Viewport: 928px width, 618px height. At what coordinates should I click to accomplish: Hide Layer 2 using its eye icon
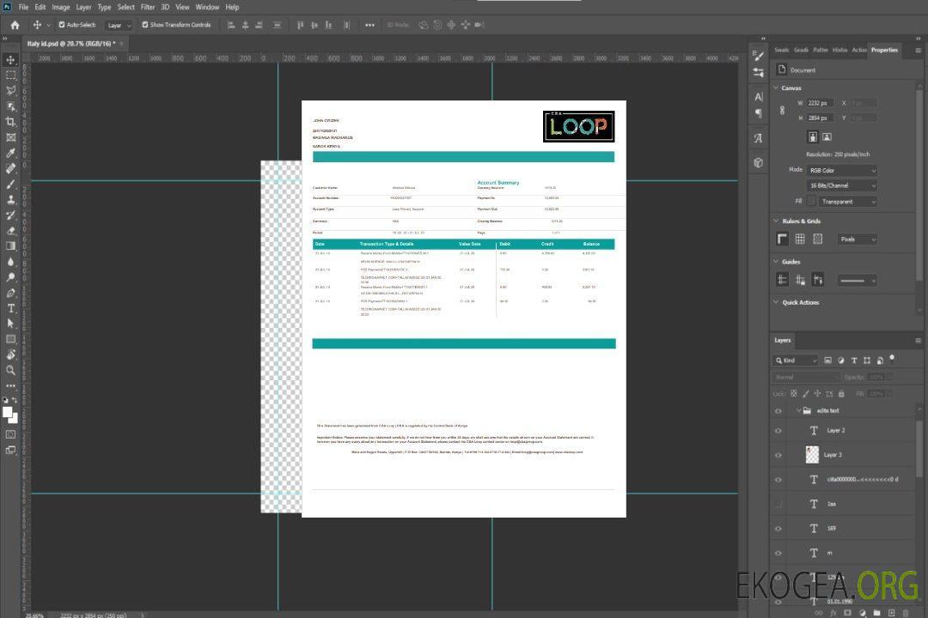778,431
